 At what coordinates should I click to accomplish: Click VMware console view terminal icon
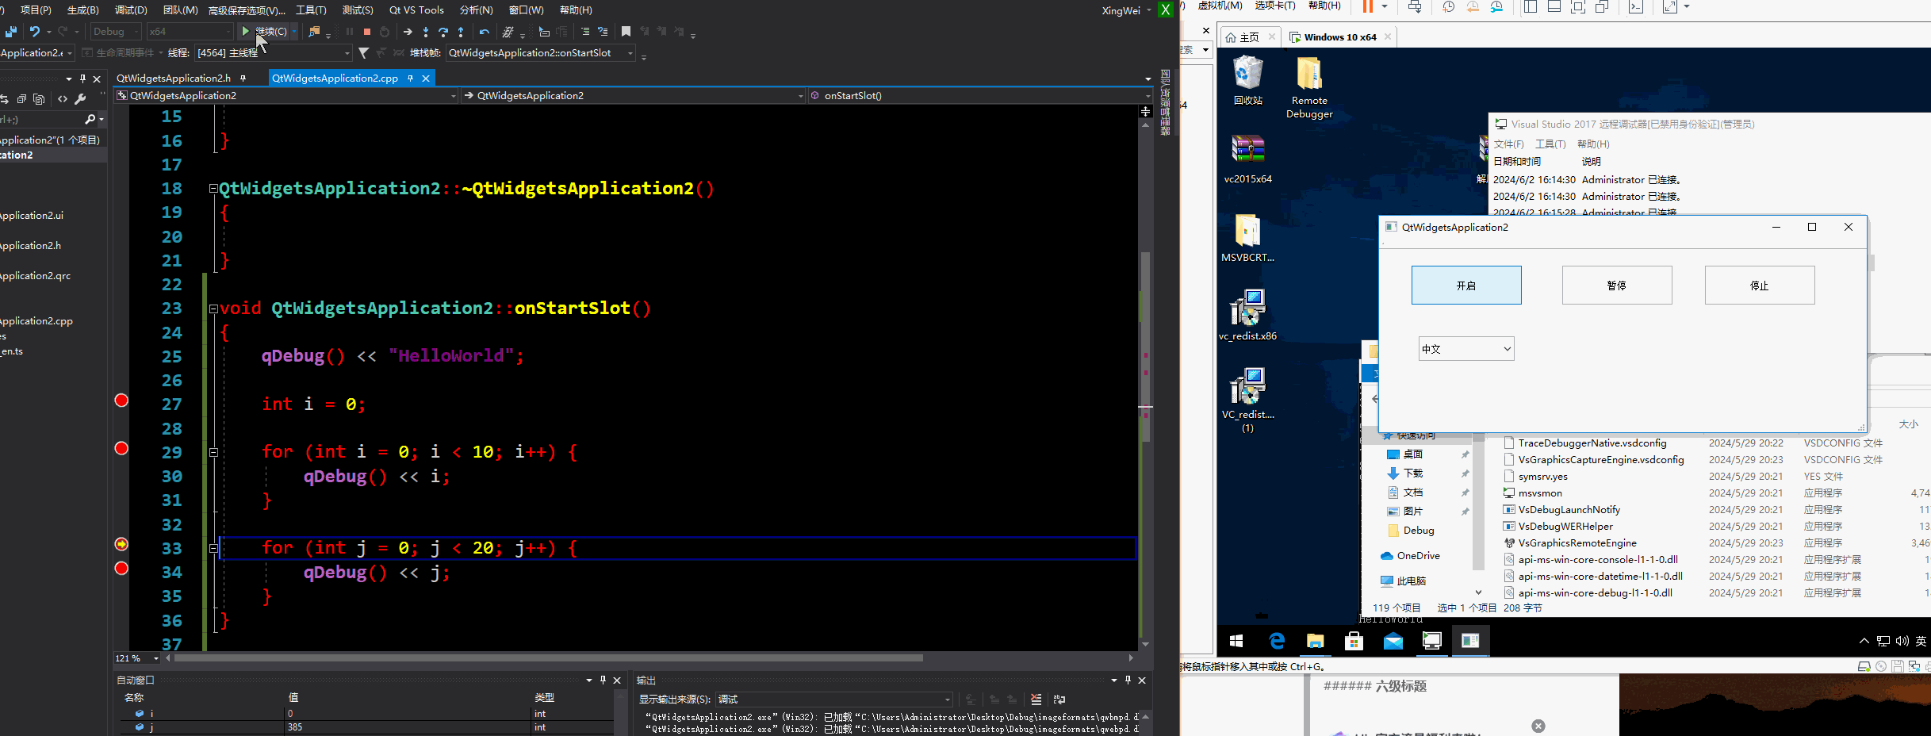tap(1635, 6)
